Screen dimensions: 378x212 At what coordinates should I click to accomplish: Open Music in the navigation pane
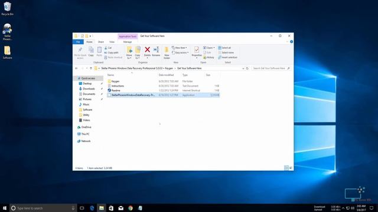tap(86, 104)
